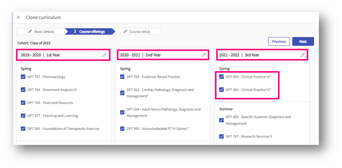Toggle DPT 764 - Movement Analysis III checkbox
Viewport: 342px width, 168px height.
point(23,90)
